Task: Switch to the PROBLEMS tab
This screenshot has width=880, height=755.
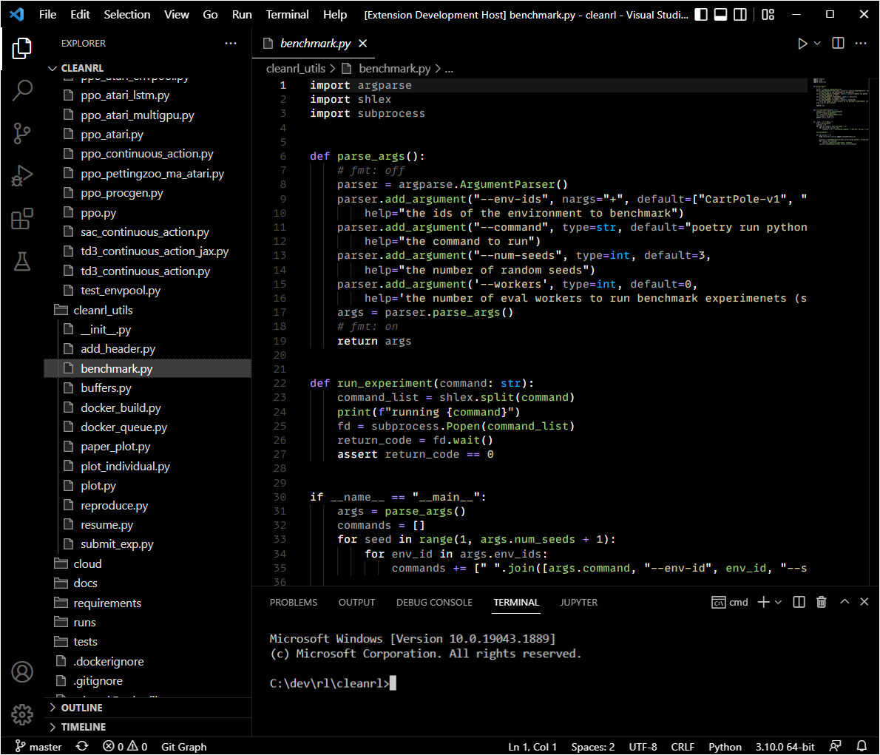Action: click(294, 603)
